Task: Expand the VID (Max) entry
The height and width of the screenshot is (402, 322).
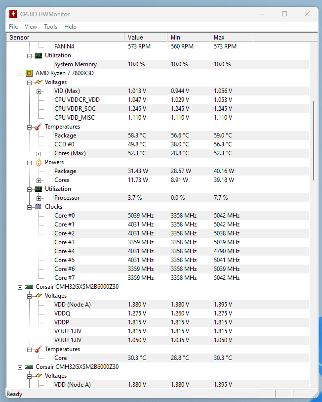Action: point(39,91)
